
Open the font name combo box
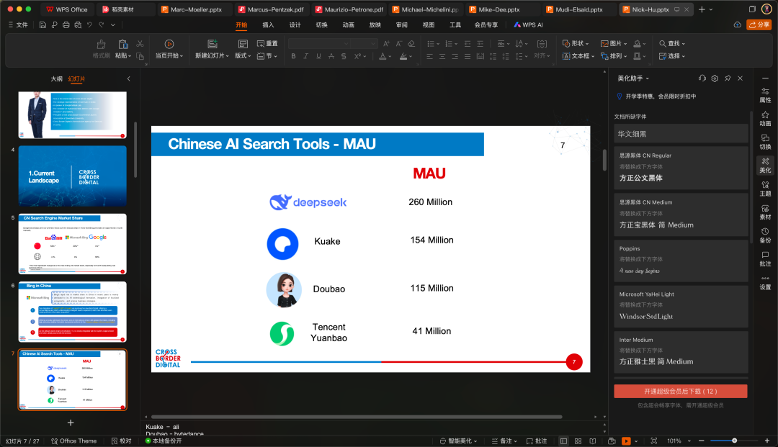[x=319, y=44]
